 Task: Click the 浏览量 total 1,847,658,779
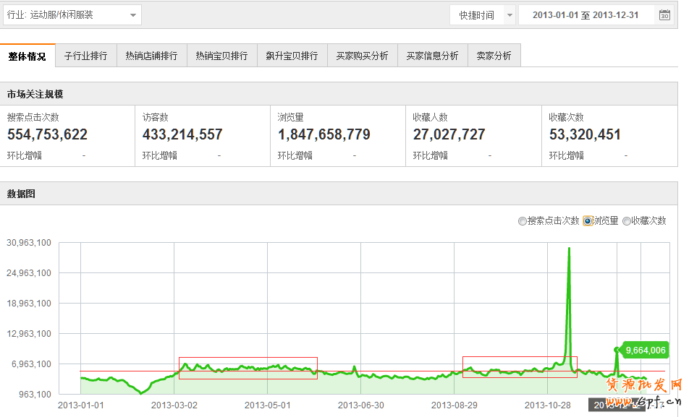[324, 134]
